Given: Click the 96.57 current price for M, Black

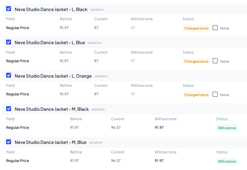Looking at the screenshot, I should tap(116, 127).
